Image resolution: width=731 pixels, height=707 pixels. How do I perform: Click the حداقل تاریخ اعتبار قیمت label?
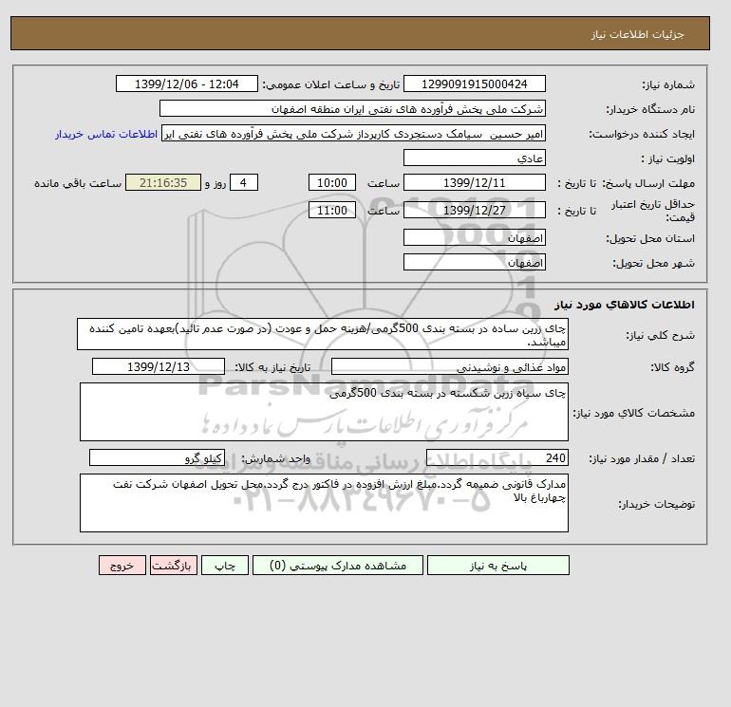tap(653, 211)
